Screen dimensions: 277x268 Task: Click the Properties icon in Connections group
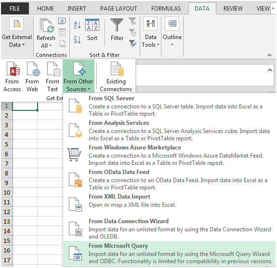[62, 32]
